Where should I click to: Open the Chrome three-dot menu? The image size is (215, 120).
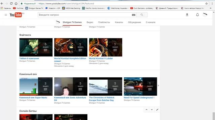pos(212,4)
